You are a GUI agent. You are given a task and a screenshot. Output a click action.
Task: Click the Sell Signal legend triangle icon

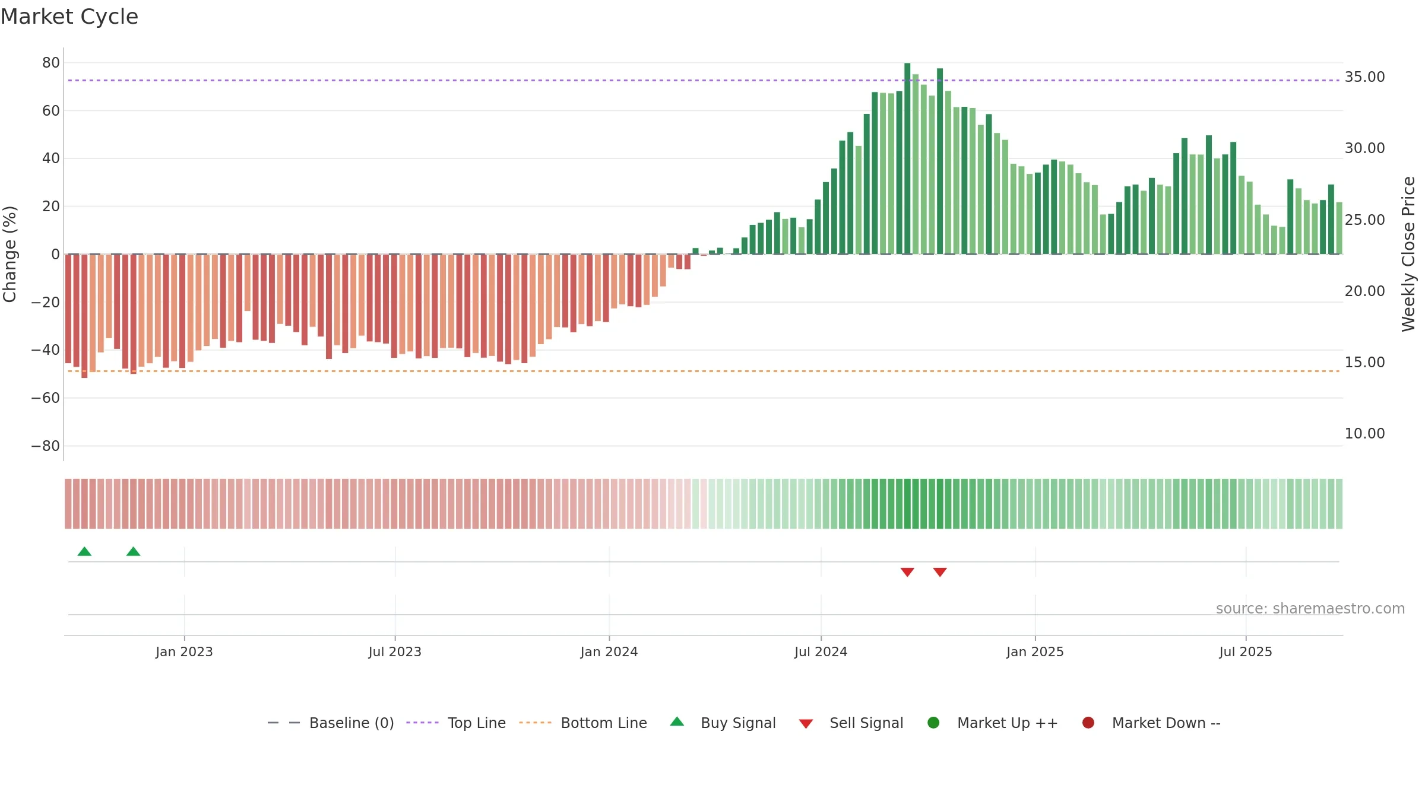coord(806,724)
